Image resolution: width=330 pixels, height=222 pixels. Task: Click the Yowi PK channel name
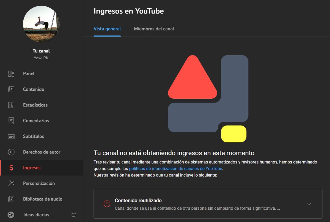click(41, 58)
